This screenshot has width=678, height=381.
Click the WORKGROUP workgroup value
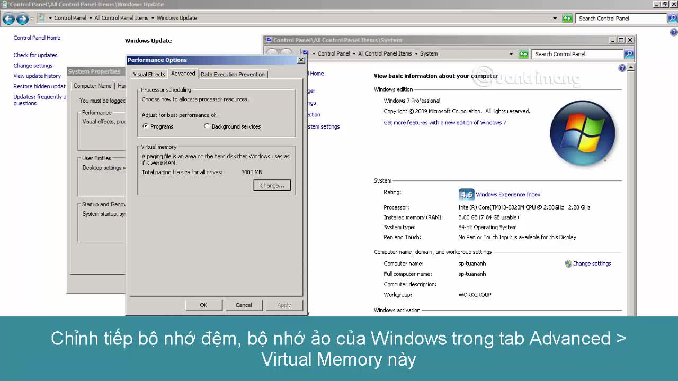coord(475,295)
